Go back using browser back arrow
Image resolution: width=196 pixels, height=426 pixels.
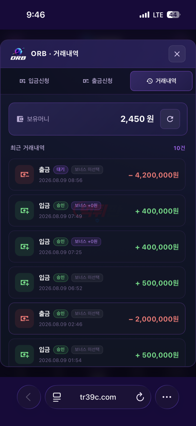click(29, 397)
